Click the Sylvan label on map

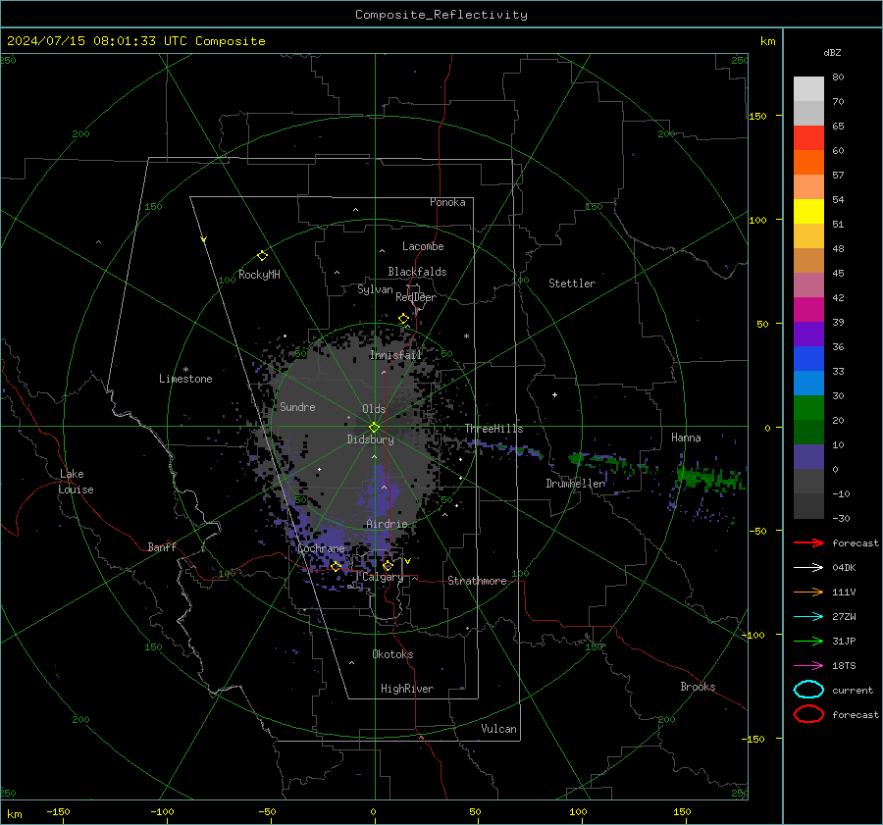(375, 289)
